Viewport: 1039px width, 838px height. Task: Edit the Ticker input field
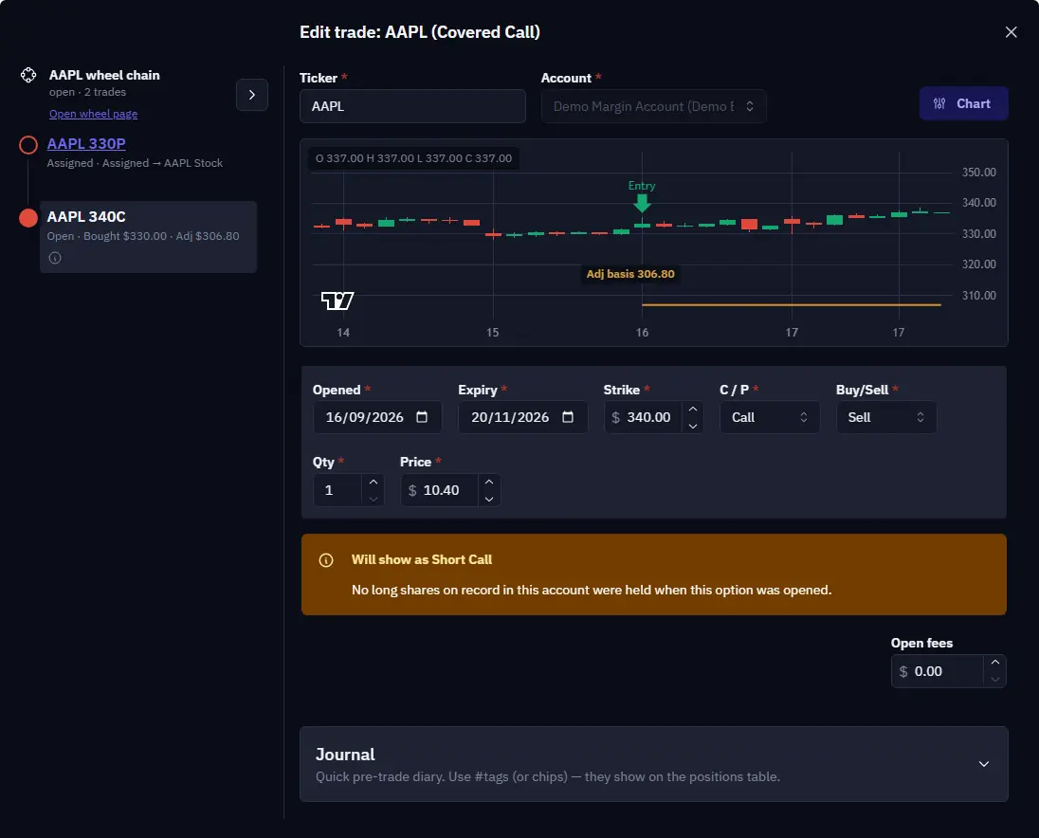[x=412, y=106]
